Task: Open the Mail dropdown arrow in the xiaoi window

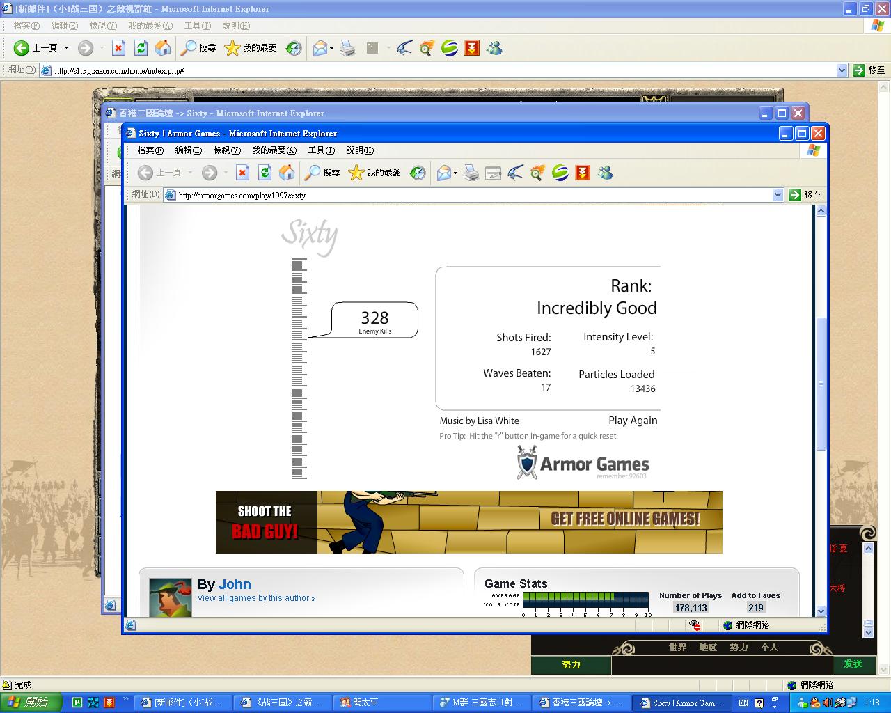Action: pos(331,48)
